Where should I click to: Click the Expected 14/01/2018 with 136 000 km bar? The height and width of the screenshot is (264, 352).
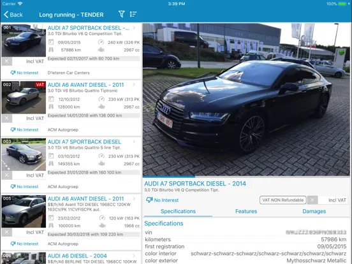point(94,115)
